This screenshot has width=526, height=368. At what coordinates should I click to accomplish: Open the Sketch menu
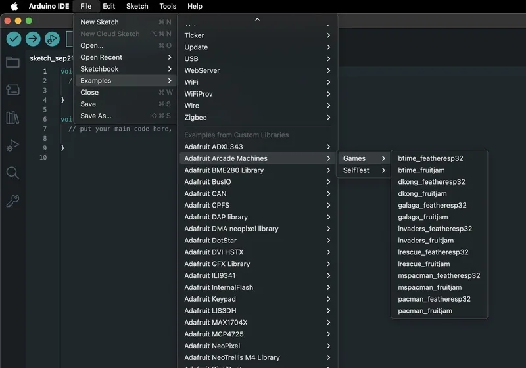pyautogui.click(x=137, y=6)
